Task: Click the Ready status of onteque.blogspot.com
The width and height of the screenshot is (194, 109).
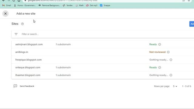Action: [x=153, y=68]
